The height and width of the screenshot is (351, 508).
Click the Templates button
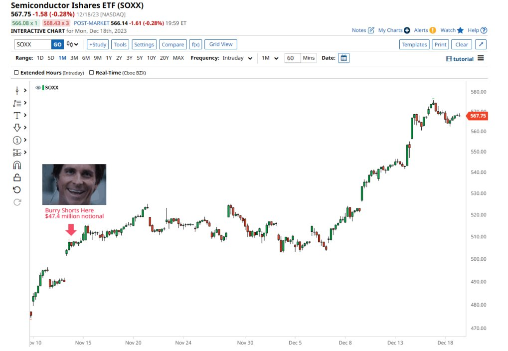click(414, 44)
